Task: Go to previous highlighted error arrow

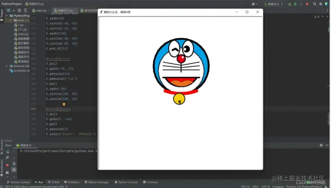Action: click(322, 17)
